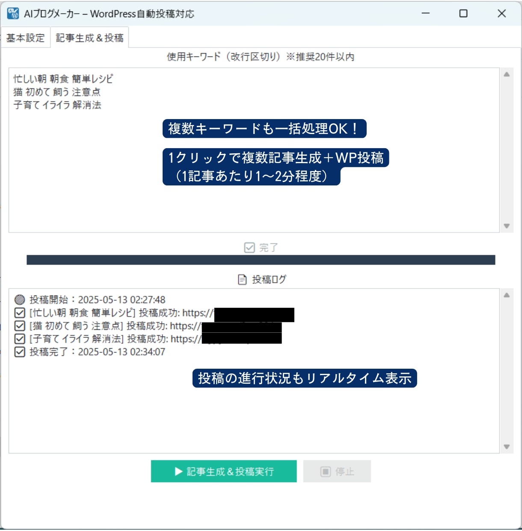
Task: Click the keyword box scrollbar up arrow
Action: [507, 75]
